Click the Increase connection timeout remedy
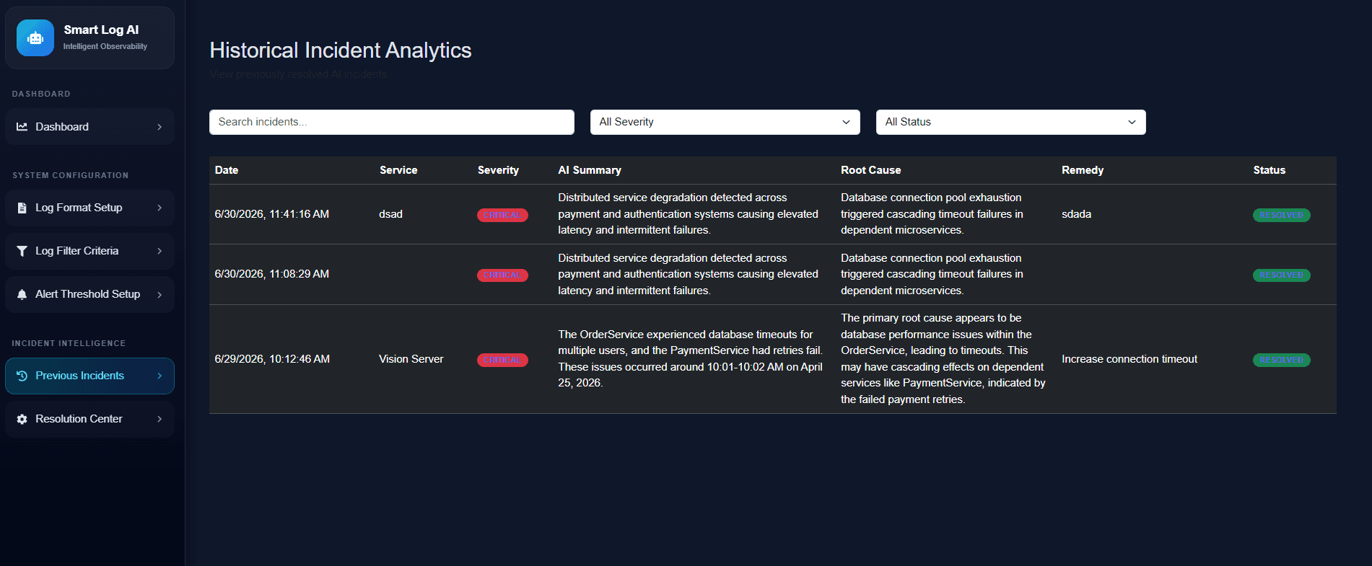Image resolution: width=1372 pixels, height=566 pixels. point(1130,359)
